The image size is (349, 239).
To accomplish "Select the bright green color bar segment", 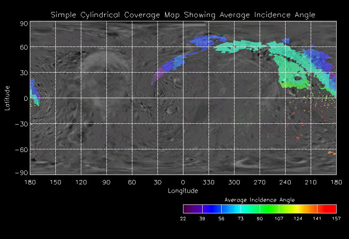I will point(269,209).
